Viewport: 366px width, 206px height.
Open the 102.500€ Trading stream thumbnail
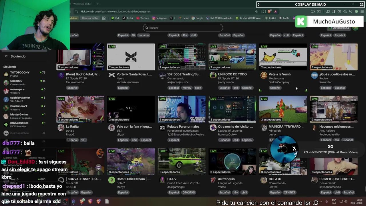[182, 57]
